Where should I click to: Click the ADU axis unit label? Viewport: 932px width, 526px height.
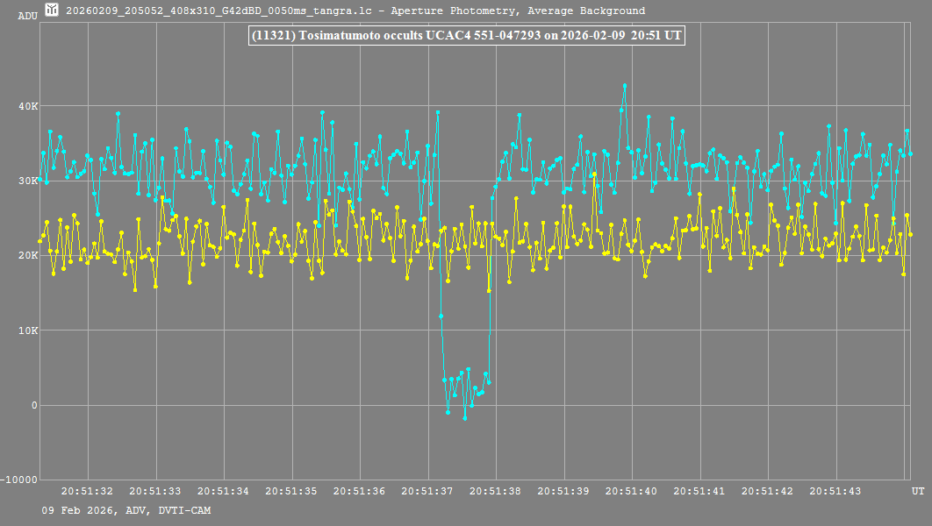click(28, 16)
